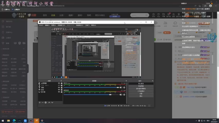Click 停止推流 stop streaming button
The image size is (219, 123).
(x=141, y=84)
